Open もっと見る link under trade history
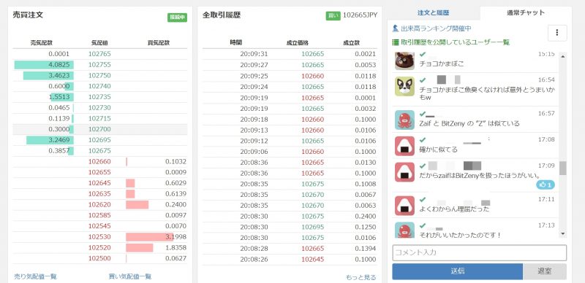Screen dimensions: 585x283 [361, 277]
